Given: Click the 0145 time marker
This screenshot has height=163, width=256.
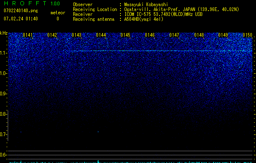Looking at the screenshot, I should tap(125, 35).
